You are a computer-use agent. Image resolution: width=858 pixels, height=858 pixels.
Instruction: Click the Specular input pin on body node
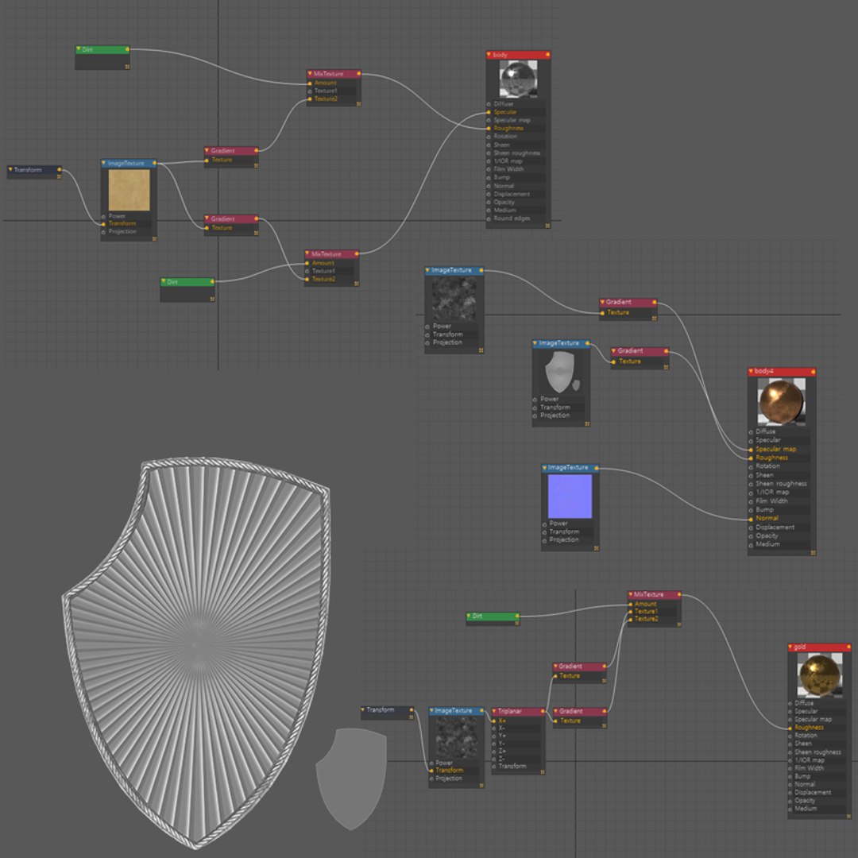point(489,112)
